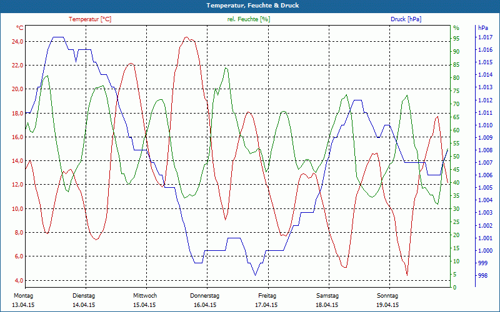Image resolution: width=500 pixels, height=312 pixels.
Task: Click the '40' humidity axis value
Action: point(456,182)
